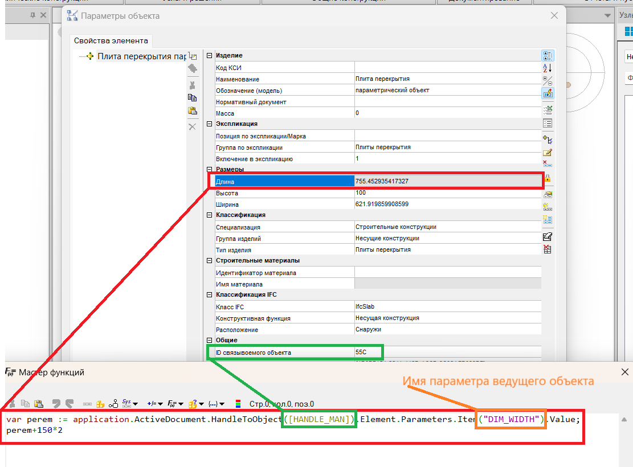This screenshot has width=633, height=467.
Task: Toggle categorized view of the property grid
Action: 548,55
